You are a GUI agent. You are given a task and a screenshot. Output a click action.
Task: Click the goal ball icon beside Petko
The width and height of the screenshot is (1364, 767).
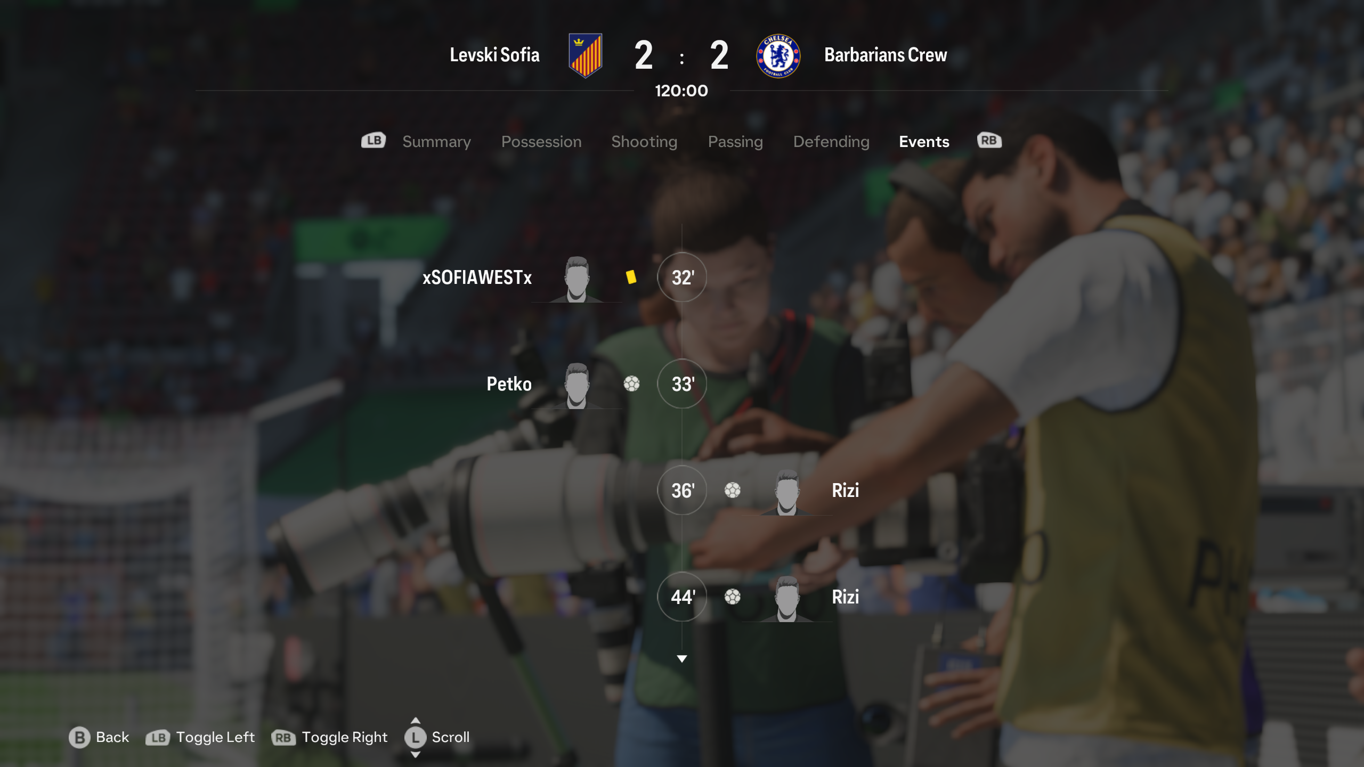631,383
